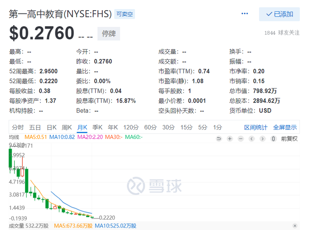Show the 15分 interval chart
This screenshot has height=230, width=314.
coord(186,127)
